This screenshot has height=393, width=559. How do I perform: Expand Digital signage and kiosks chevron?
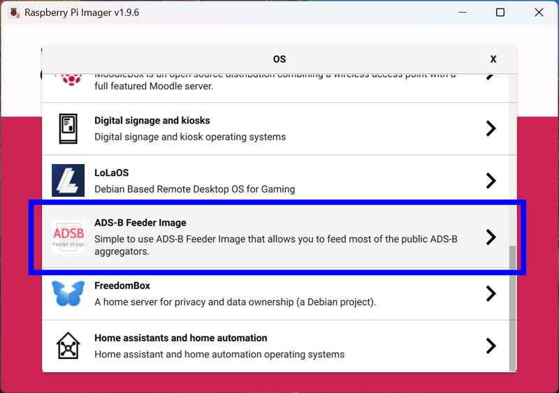pyautogui.click(x=491, y=128)
